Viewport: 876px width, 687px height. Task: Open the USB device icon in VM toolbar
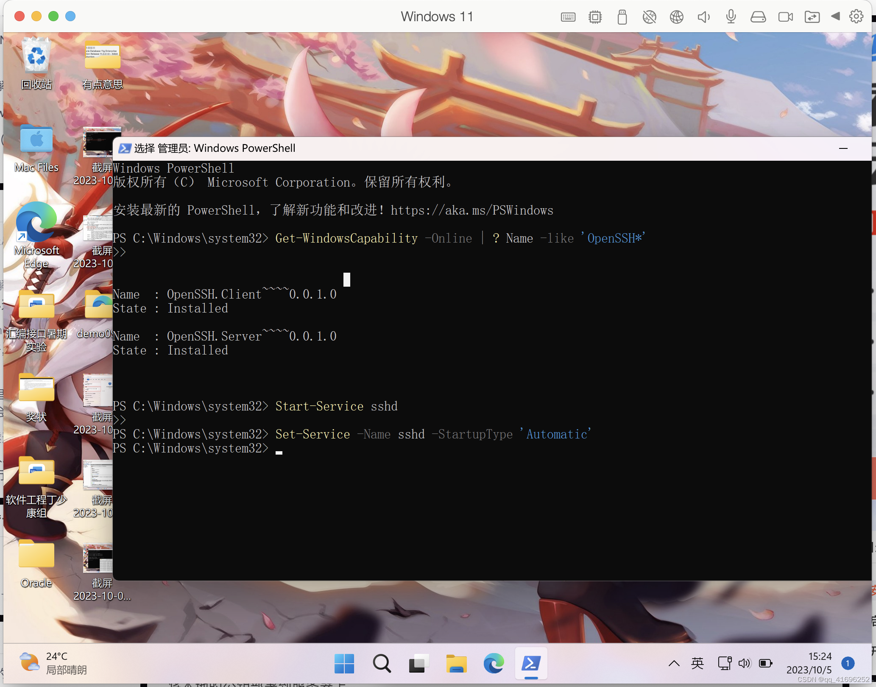(x=622, y=17)
